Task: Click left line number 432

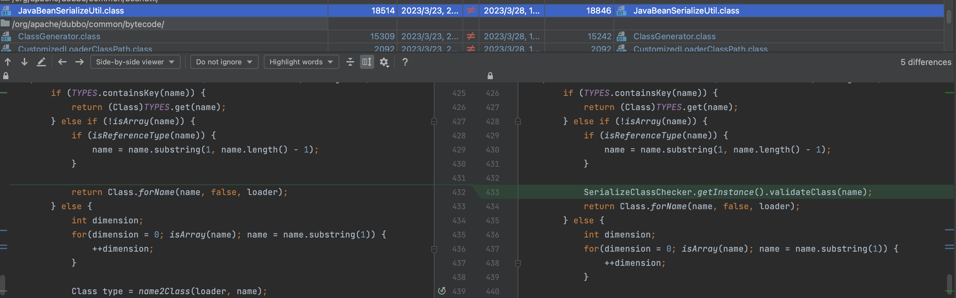Action: pos(459,192)
